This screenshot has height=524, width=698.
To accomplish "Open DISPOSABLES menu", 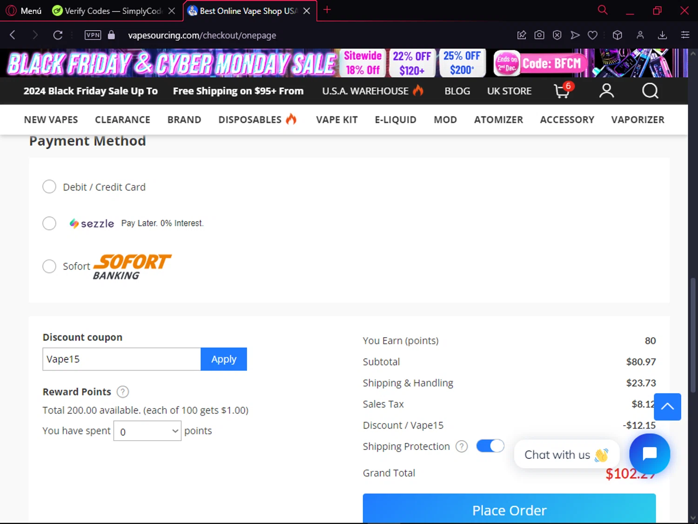I will point(257,120).
